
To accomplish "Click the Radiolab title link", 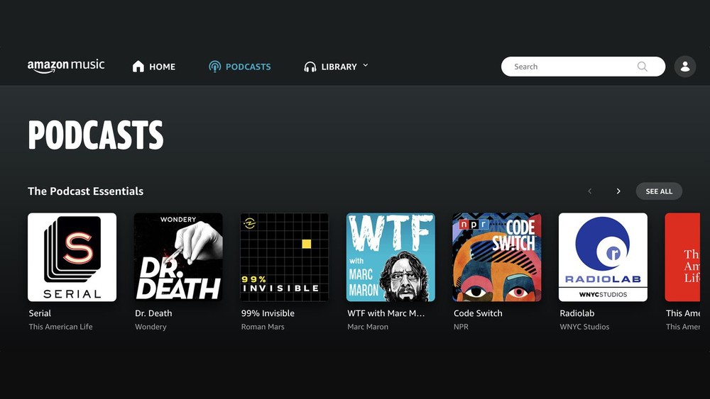I will point(577,313).
